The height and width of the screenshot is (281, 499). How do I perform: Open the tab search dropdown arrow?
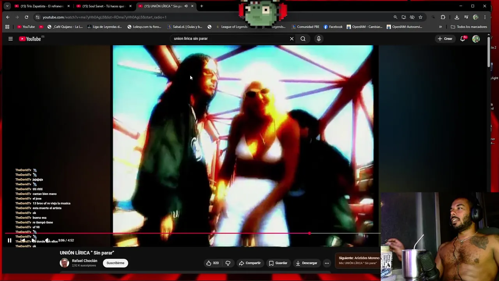(x=7, y=6)
